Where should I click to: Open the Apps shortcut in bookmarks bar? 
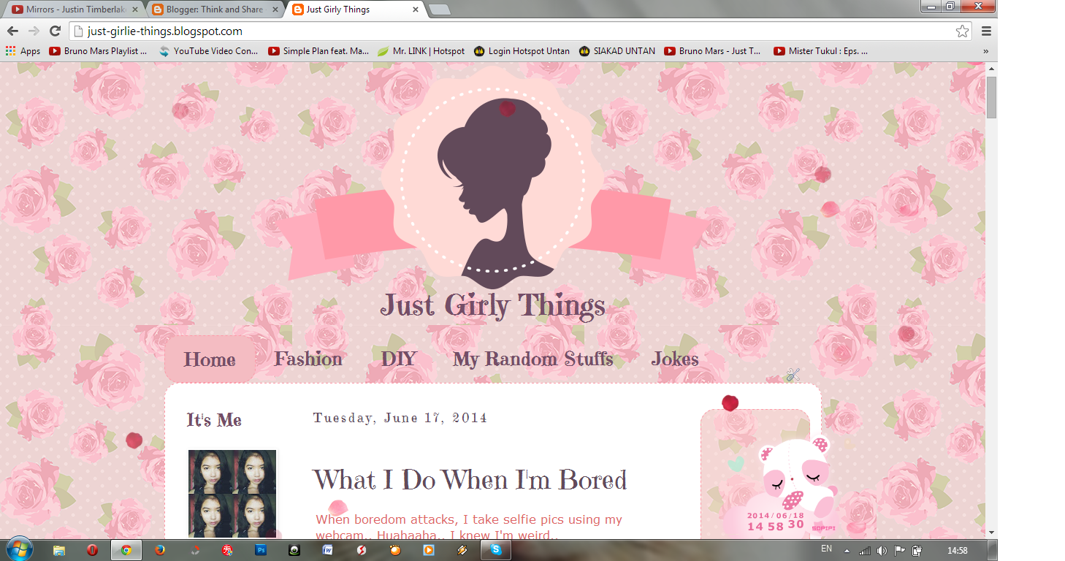(x=23, y=51)
